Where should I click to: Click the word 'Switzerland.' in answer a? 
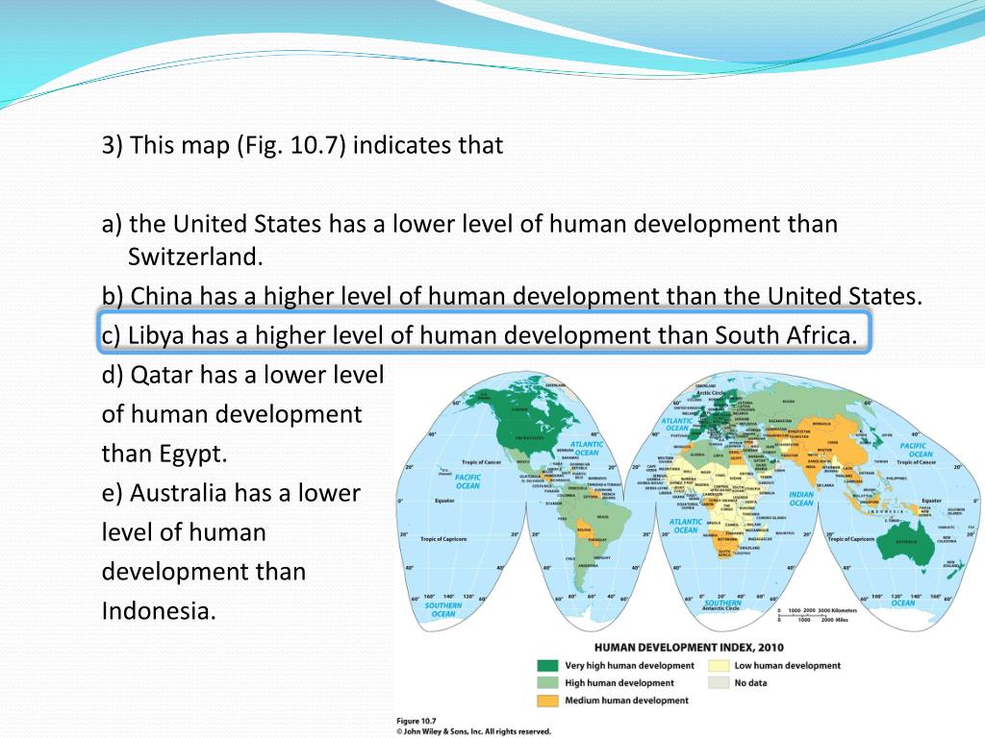(x=196, y=257)
